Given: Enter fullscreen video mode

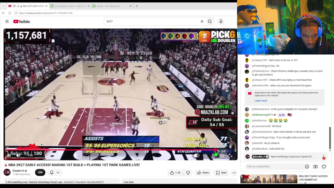Looking at the screenshot, I should click(230, 155).
